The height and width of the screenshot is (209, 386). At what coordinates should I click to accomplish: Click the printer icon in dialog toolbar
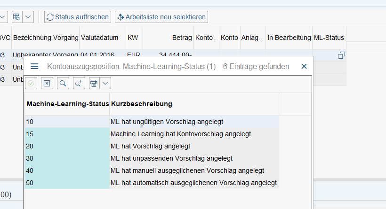click(x=94, y=84)
